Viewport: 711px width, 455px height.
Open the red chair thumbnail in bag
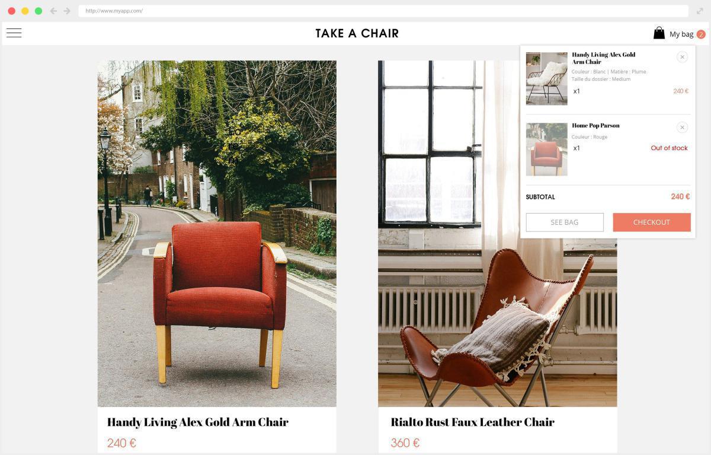point(546,149)
